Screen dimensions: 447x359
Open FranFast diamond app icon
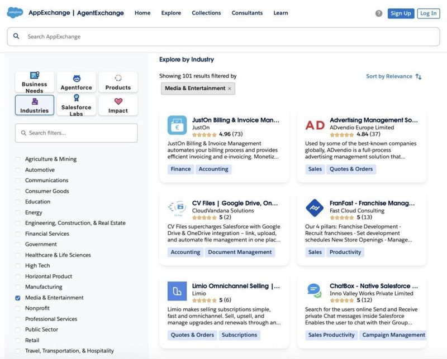tap(315, 208)
